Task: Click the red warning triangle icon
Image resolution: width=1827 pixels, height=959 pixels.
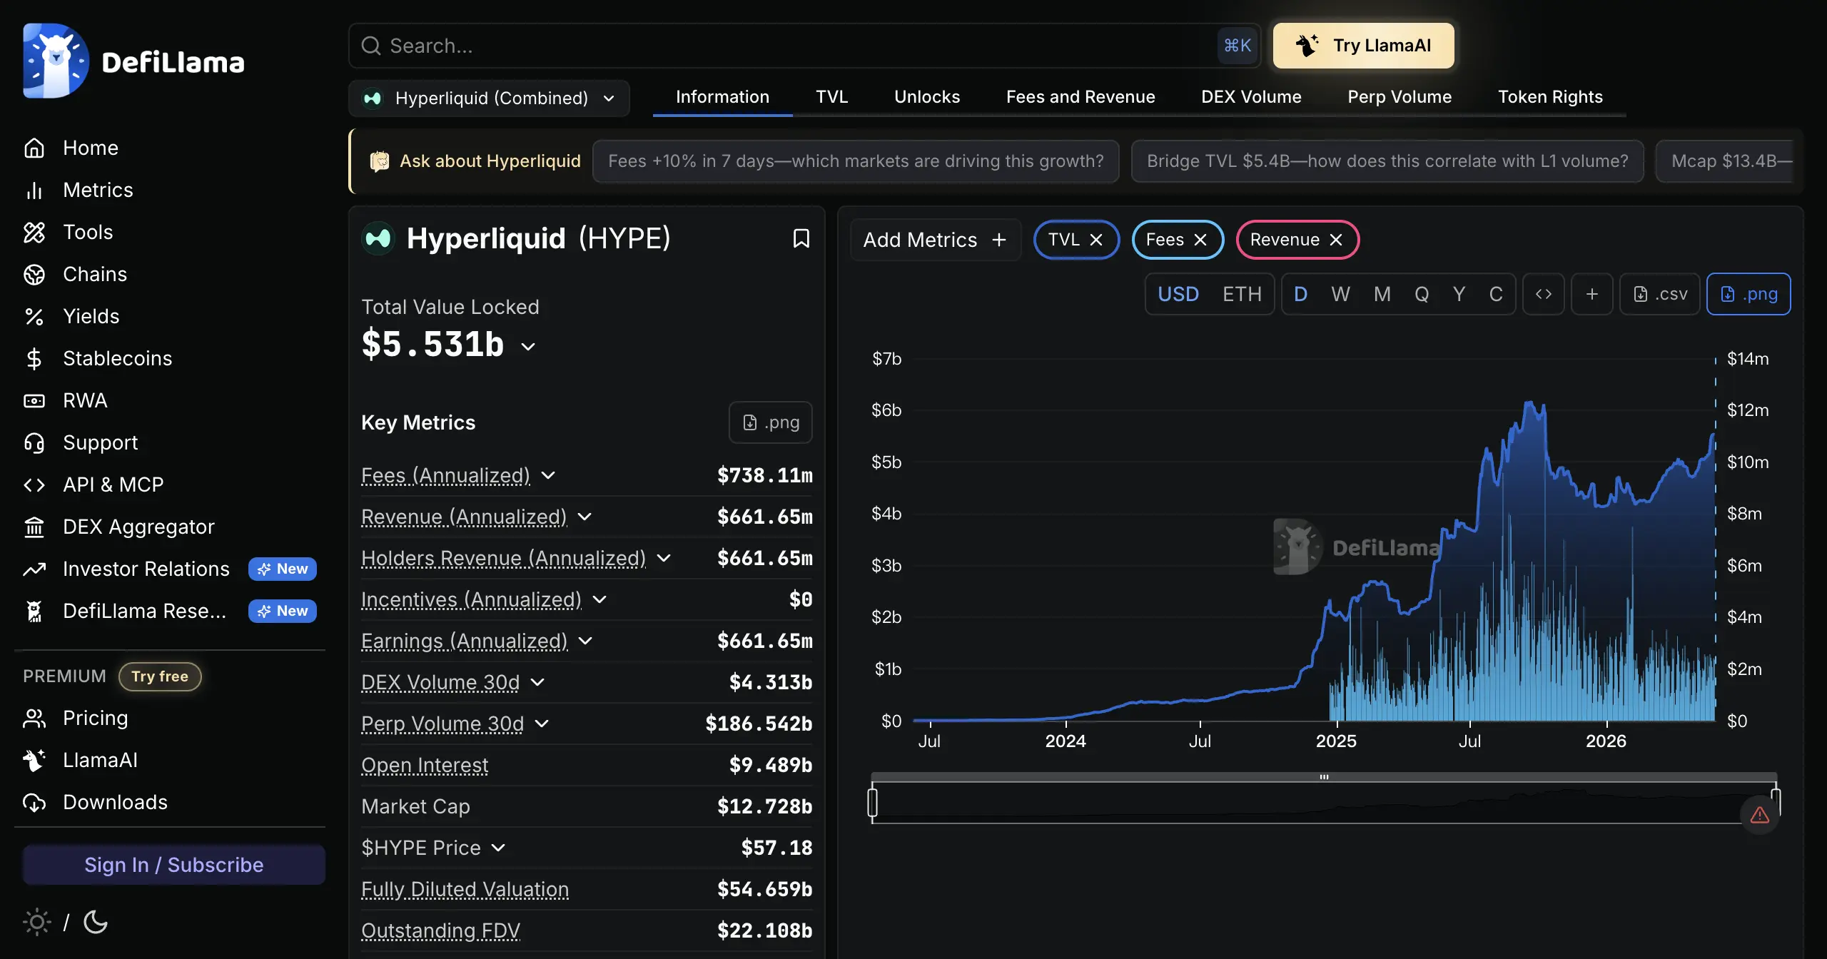Action: [x=1760, y=815]
